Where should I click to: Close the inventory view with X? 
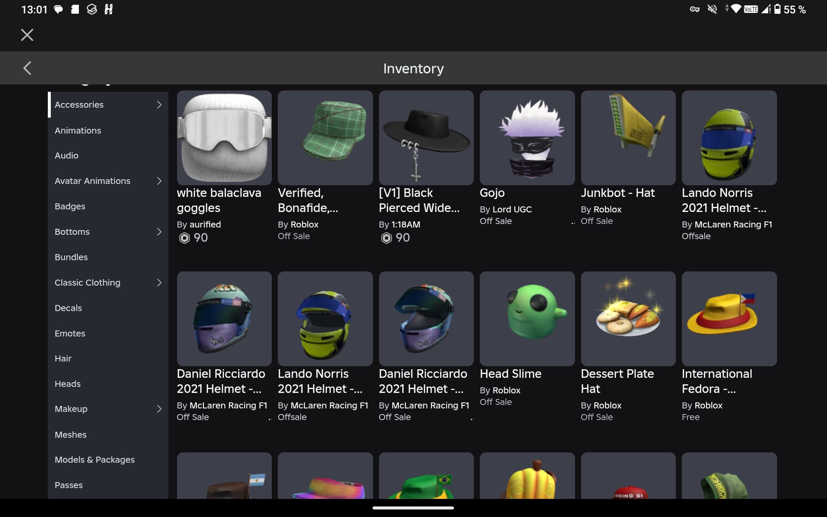[27, 35]
